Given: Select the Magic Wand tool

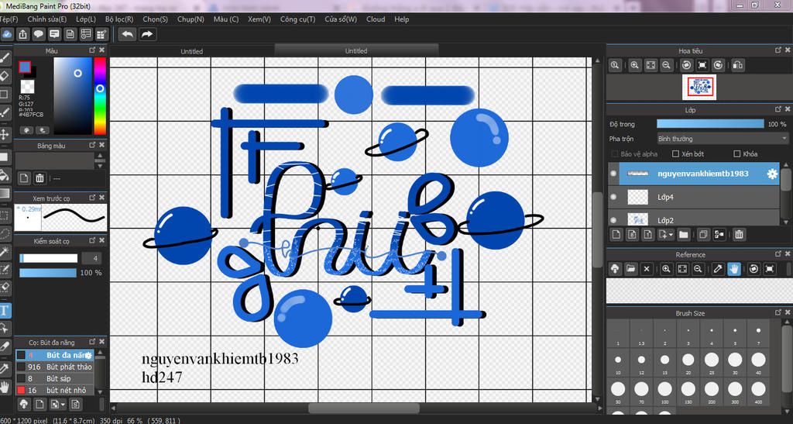Looking at the screenshot, I should [x=5, y=251].
